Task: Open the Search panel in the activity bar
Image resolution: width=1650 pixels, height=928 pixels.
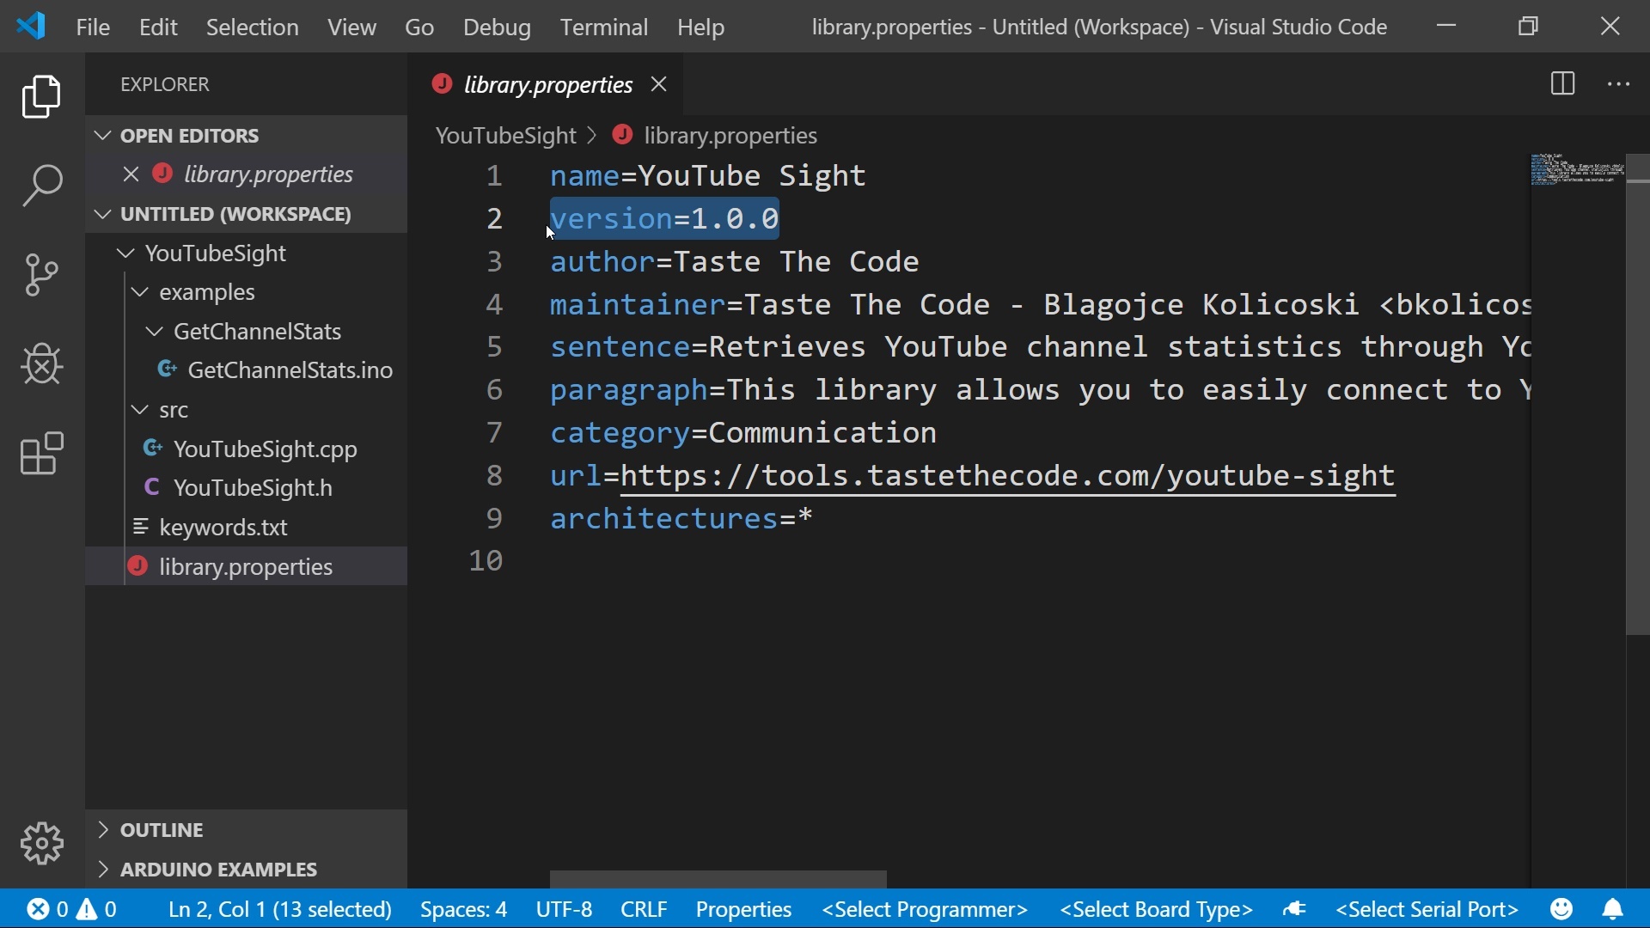Action: click(x=40, y=186)
